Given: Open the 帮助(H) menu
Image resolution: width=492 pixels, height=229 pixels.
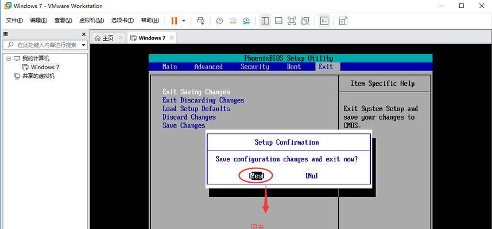Looking at the screenshot, I should tap(150, 21).
